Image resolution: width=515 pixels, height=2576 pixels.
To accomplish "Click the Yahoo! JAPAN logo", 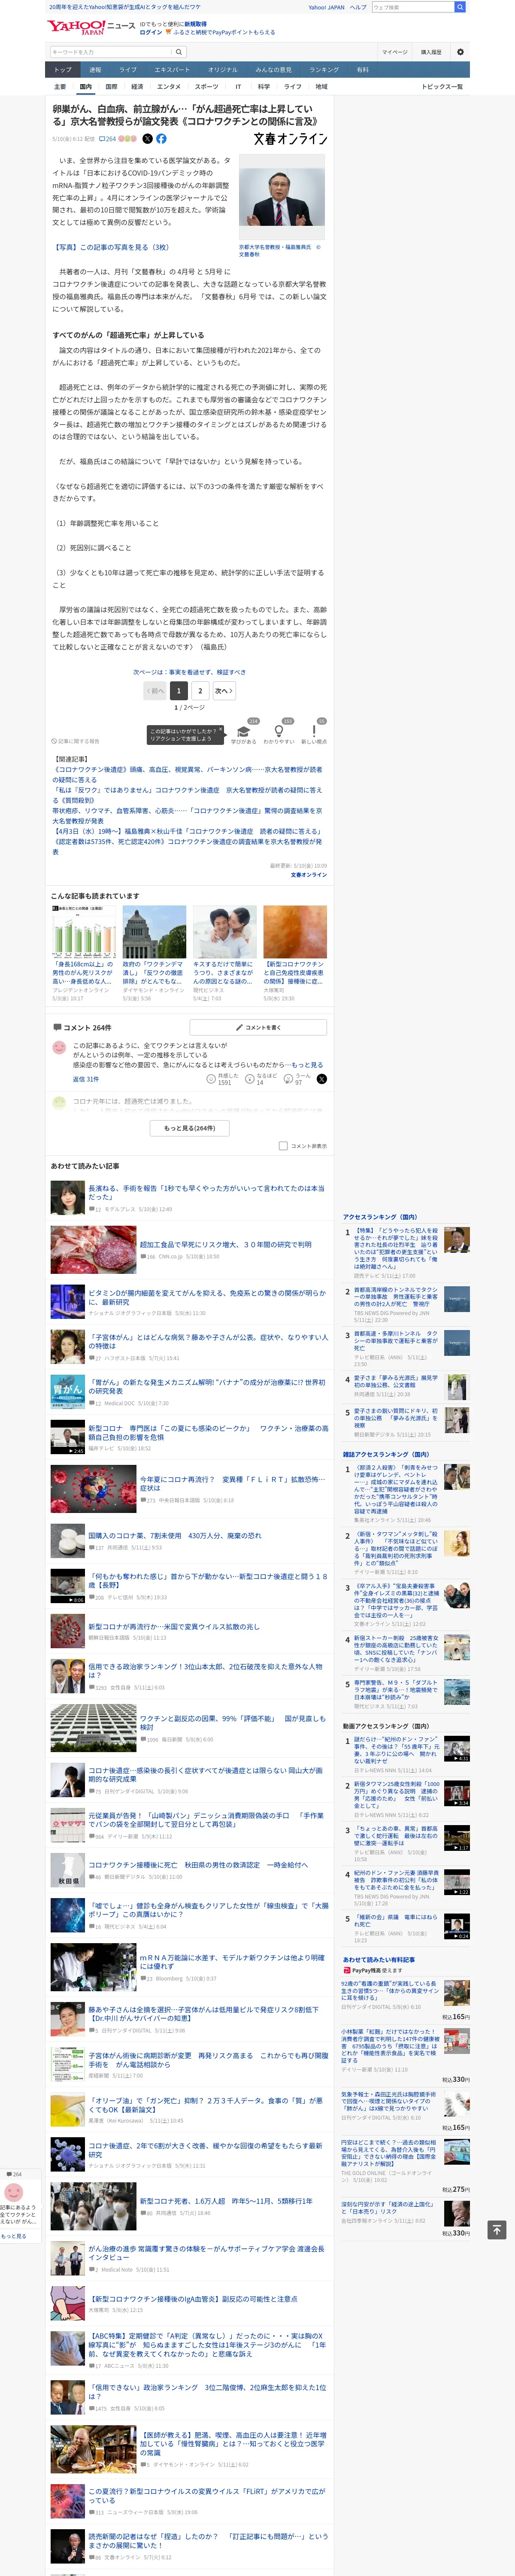I will coord(77,27).
